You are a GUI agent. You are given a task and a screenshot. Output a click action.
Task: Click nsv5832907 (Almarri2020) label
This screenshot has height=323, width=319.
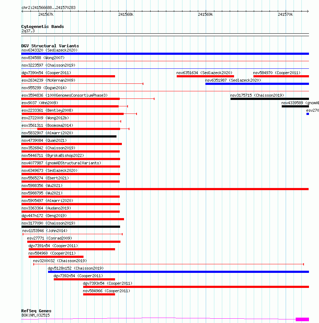tap(47, 133)
